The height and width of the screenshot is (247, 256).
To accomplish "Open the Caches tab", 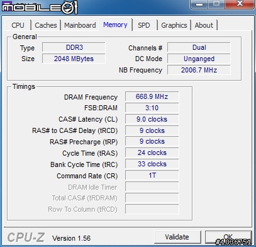I will pyautogui.click(x=46, y=25).
